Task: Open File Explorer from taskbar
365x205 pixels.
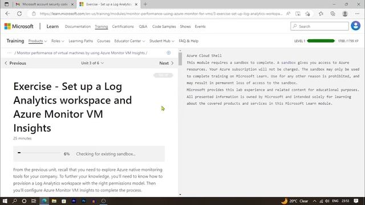Action: pos(54,201)
